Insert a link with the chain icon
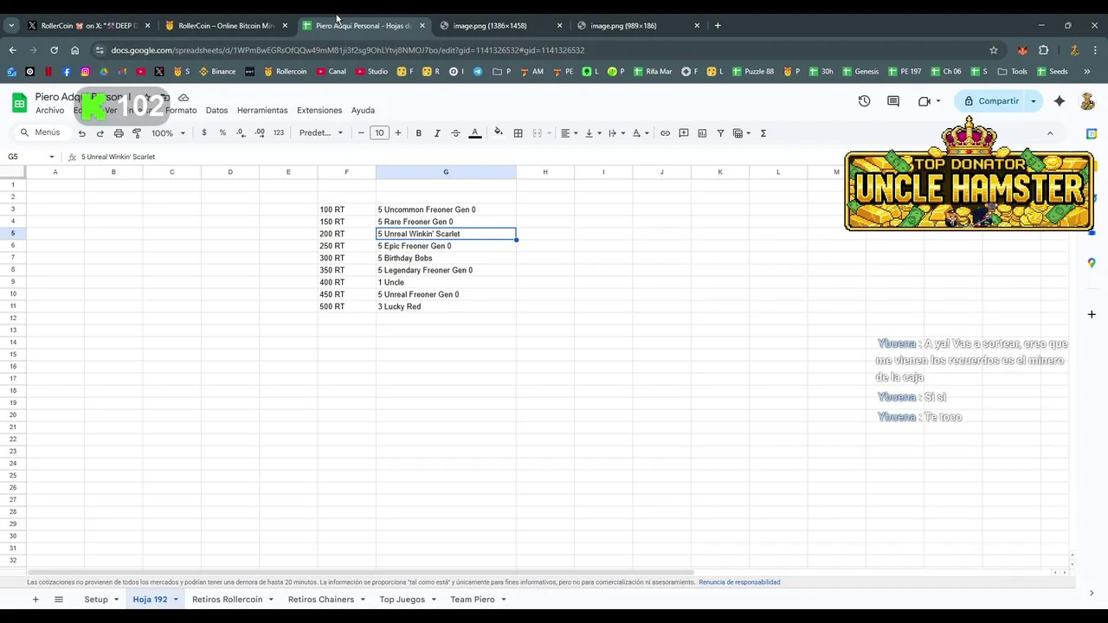The height and width of the screenshot is (623, 1108). click(x=665, y=133)
